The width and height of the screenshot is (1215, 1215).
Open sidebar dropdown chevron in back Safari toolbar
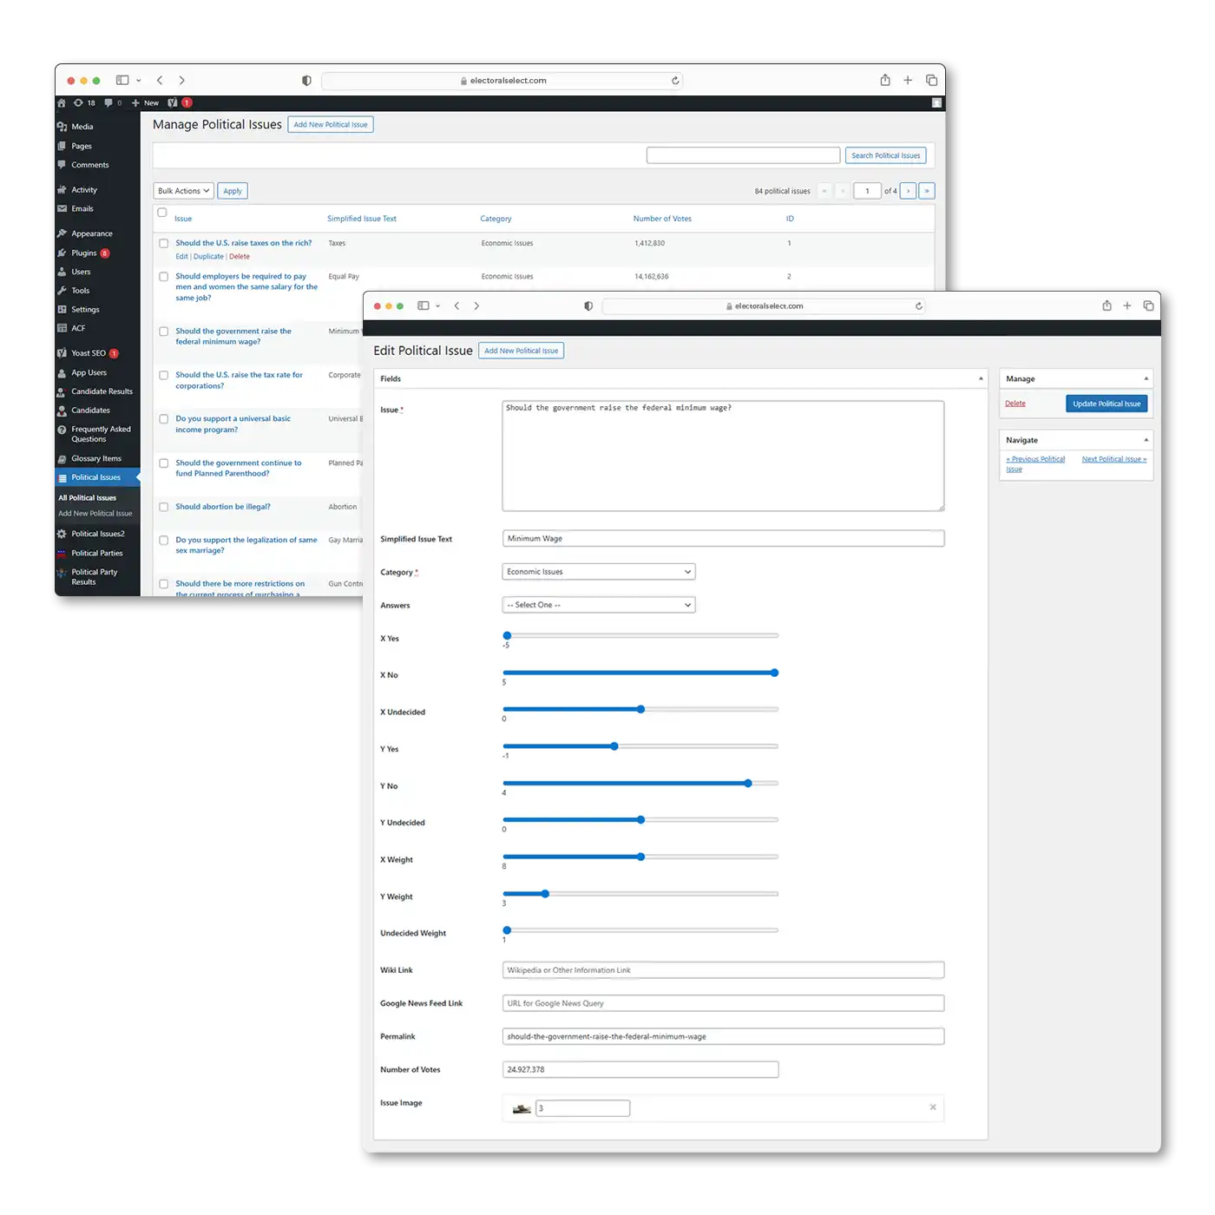(x=139, y=81)
